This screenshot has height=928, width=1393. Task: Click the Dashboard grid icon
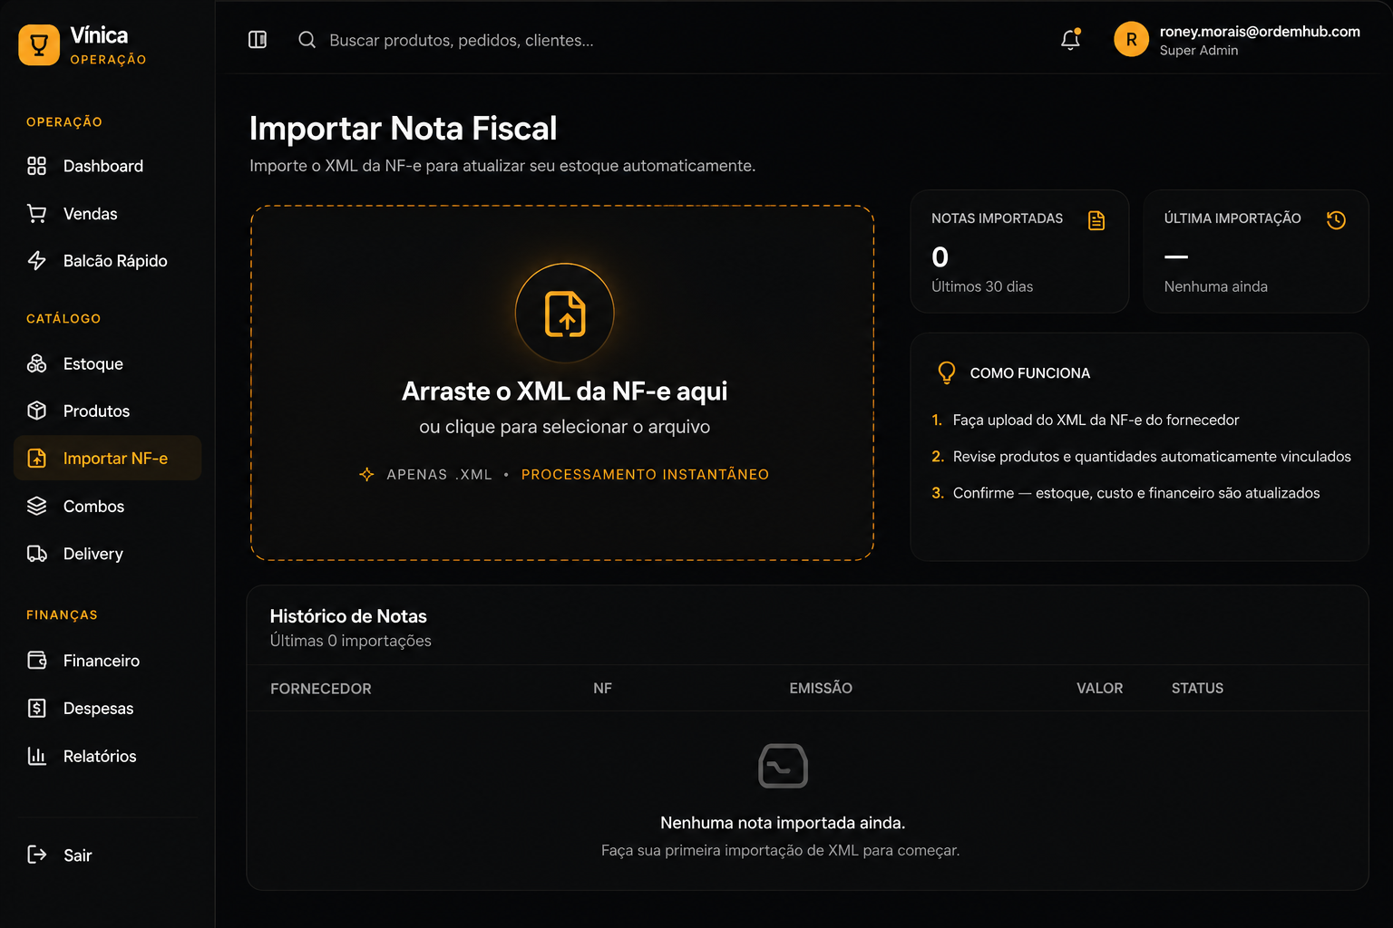point(36,166)
